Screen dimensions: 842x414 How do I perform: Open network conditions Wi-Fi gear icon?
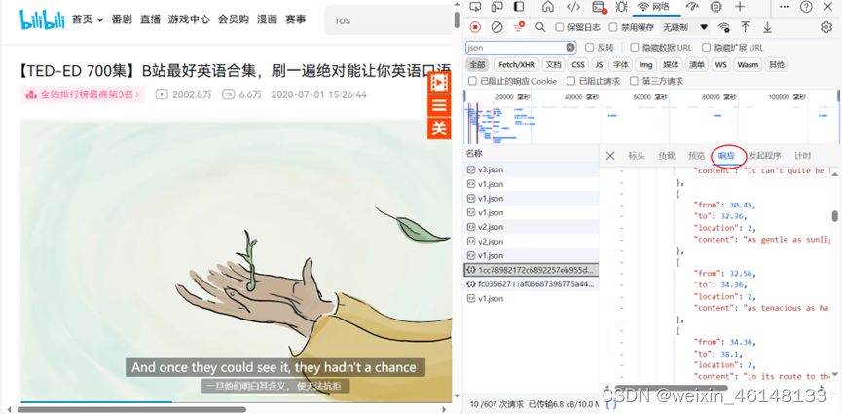tap(724, 27)
